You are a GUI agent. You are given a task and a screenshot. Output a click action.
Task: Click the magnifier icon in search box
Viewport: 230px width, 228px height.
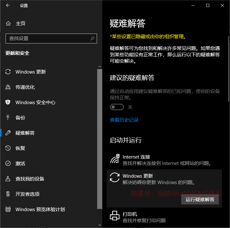(92, 39)
